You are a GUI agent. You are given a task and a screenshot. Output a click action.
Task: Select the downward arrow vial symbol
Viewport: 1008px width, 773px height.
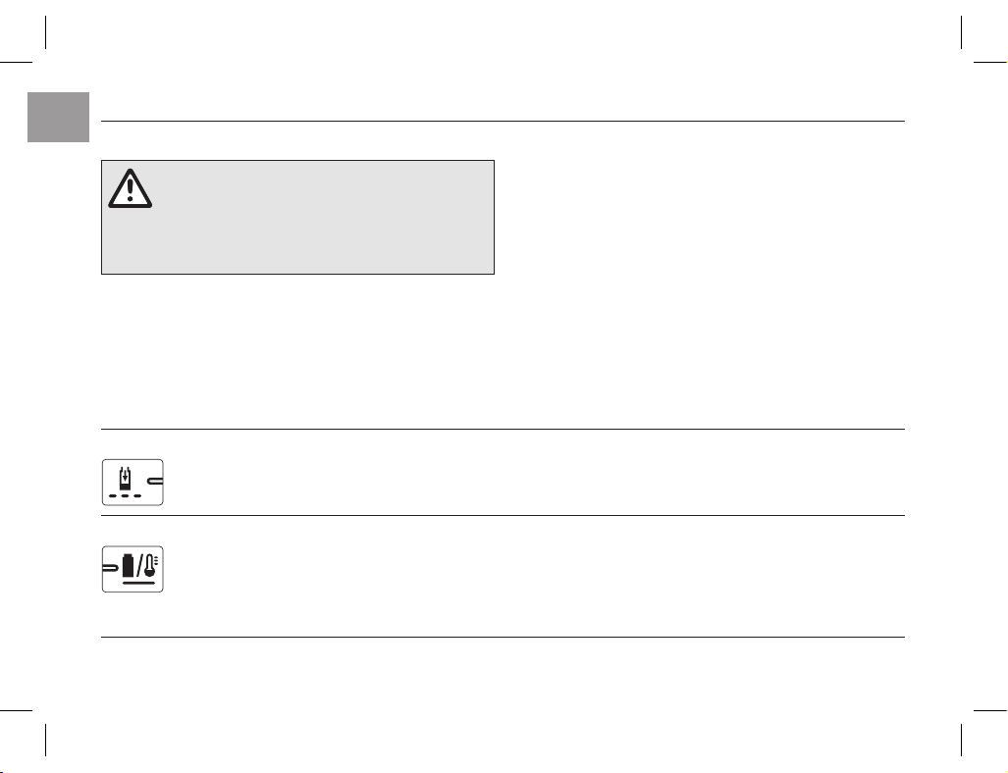(x=125, y=480)
